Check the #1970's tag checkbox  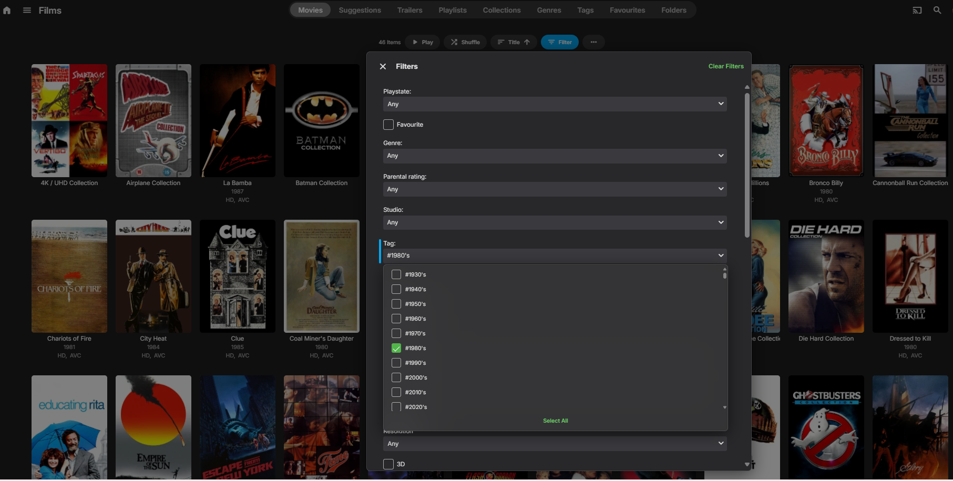pos(396,333)
